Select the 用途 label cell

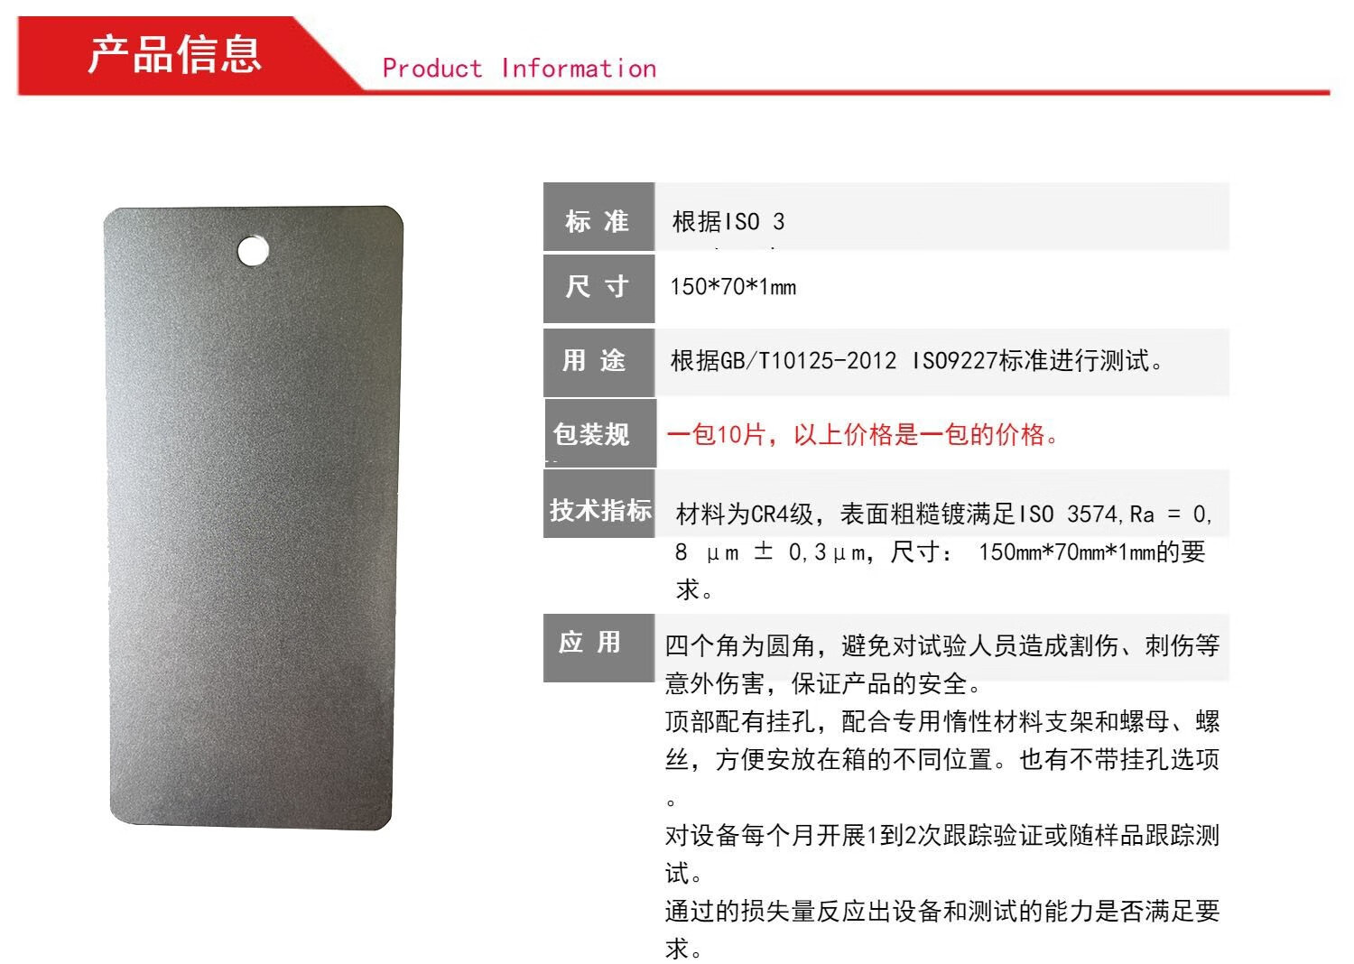click(x=598, y=362)
